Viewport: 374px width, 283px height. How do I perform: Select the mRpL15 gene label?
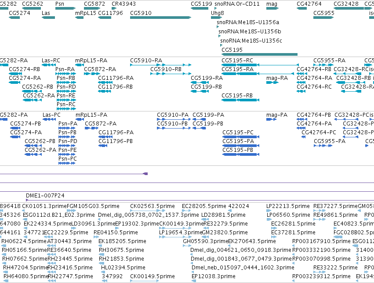pos(85,13)
